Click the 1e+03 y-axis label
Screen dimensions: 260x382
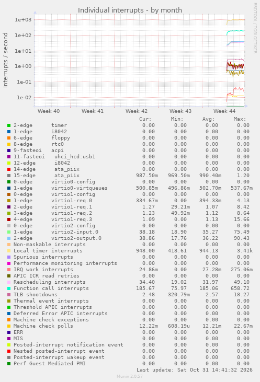[23, 20]
